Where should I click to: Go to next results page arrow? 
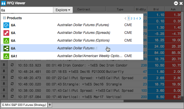point(140,18)
